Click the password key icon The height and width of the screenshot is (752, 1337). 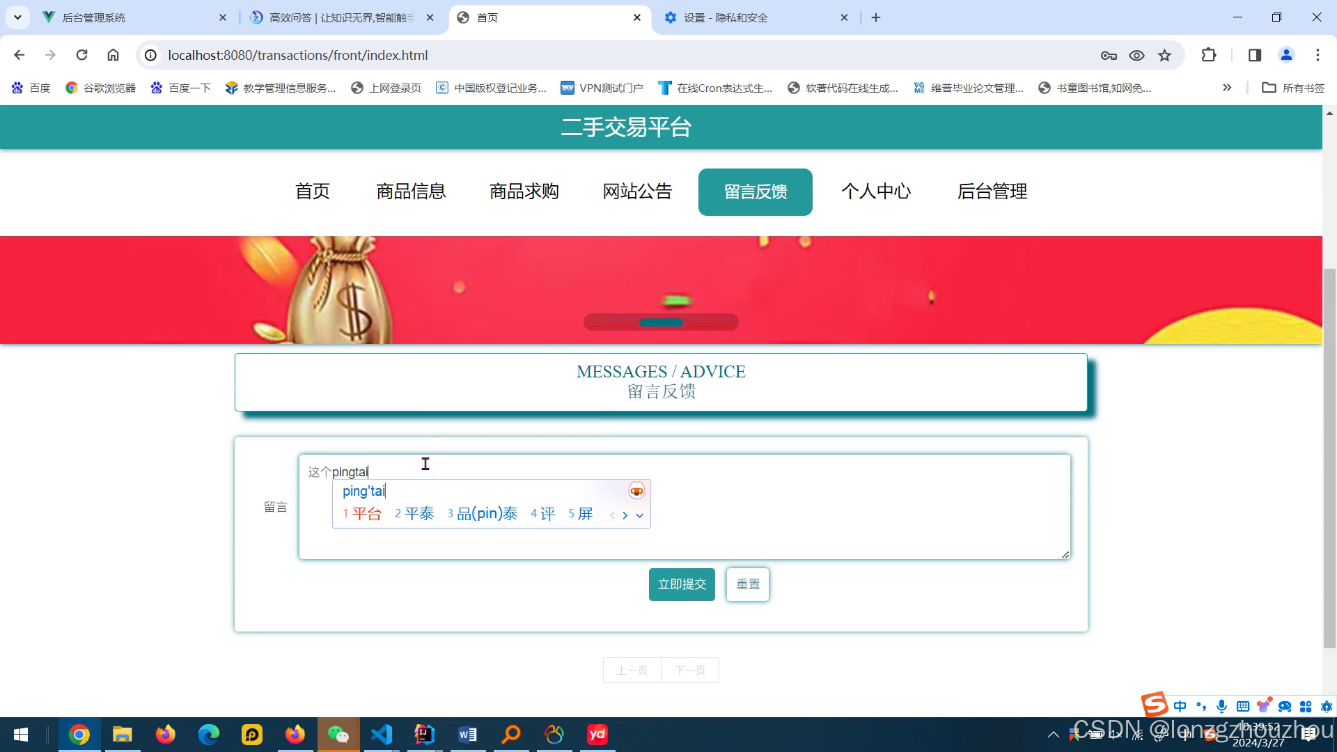[x=1109, y=55]
